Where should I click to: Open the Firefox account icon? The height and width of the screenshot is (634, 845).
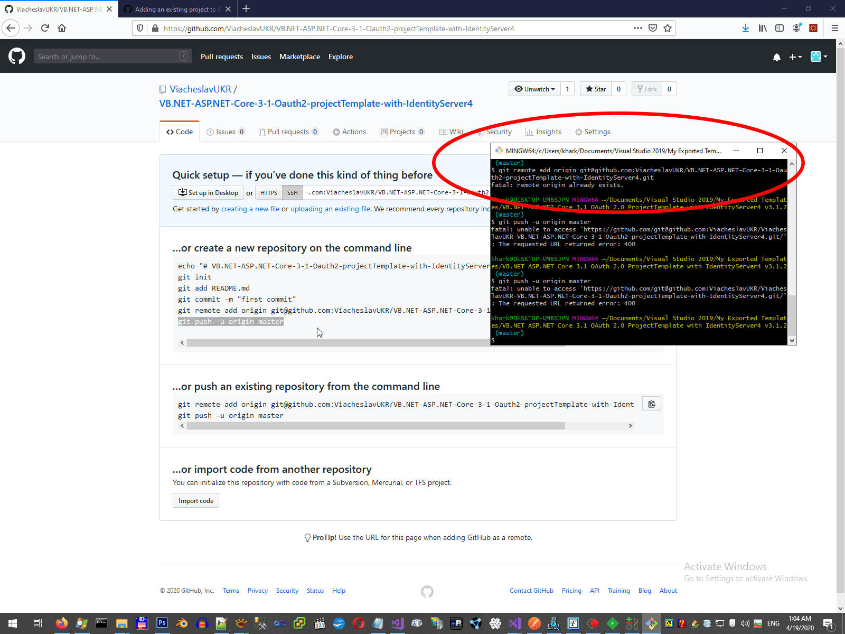coord(796,28)
